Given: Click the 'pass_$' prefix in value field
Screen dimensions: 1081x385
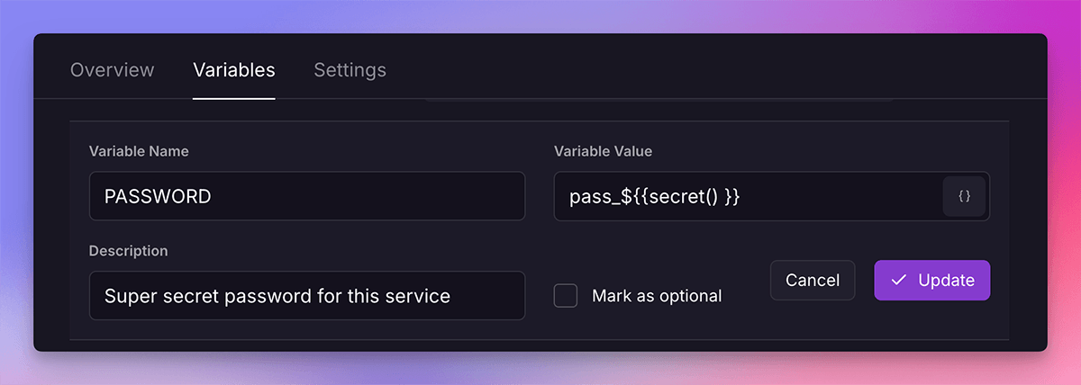Looking at the screenshot, I should coord(595,196).
